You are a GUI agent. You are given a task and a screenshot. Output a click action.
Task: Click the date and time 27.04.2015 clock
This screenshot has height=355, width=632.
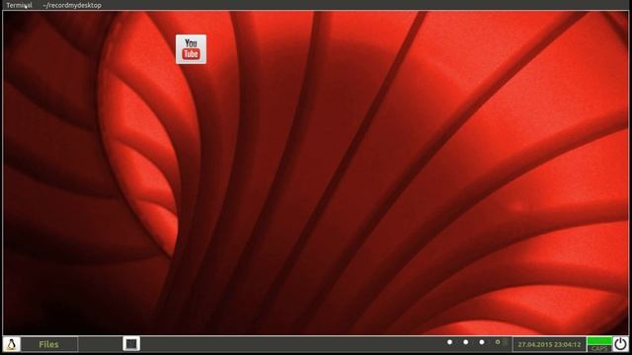(549, 344)
